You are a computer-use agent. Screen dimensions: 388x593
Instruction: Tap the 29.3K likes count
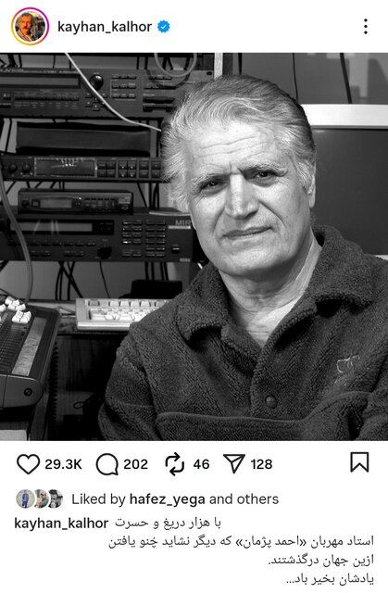tap(63, 464)
